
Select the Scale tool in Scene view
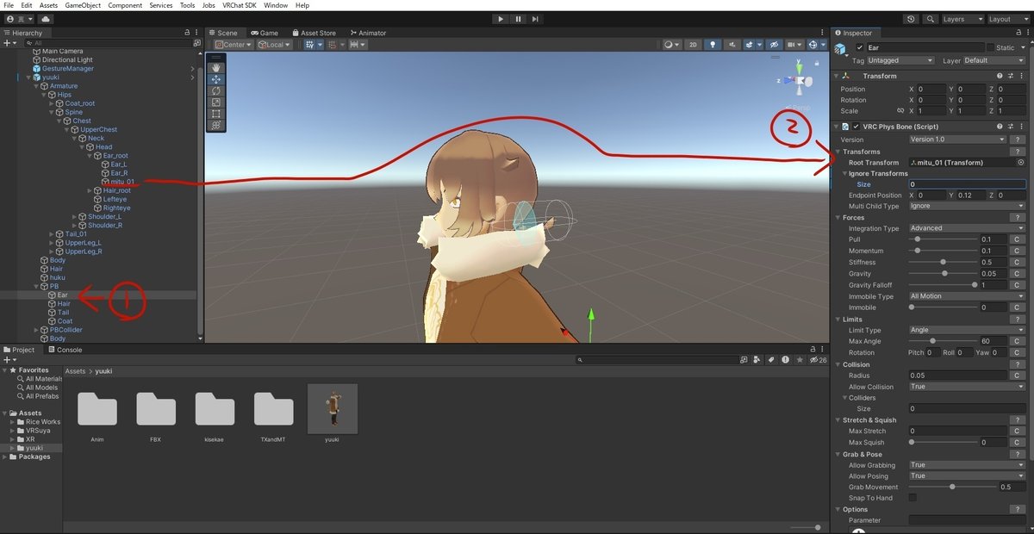click(215, 102)
